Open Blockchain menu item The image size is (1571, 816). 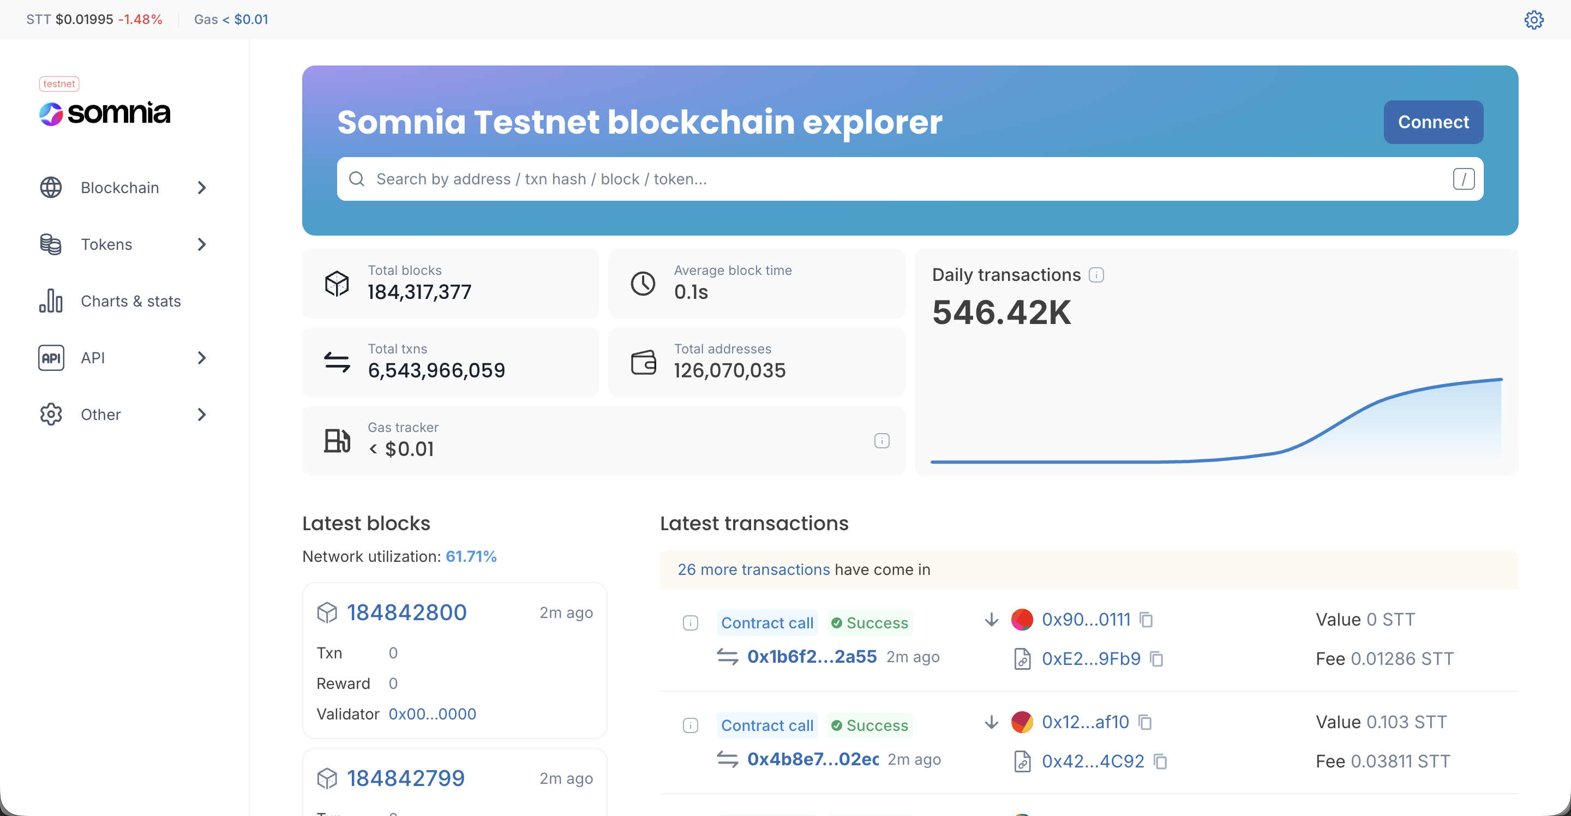tap(124, 187)
